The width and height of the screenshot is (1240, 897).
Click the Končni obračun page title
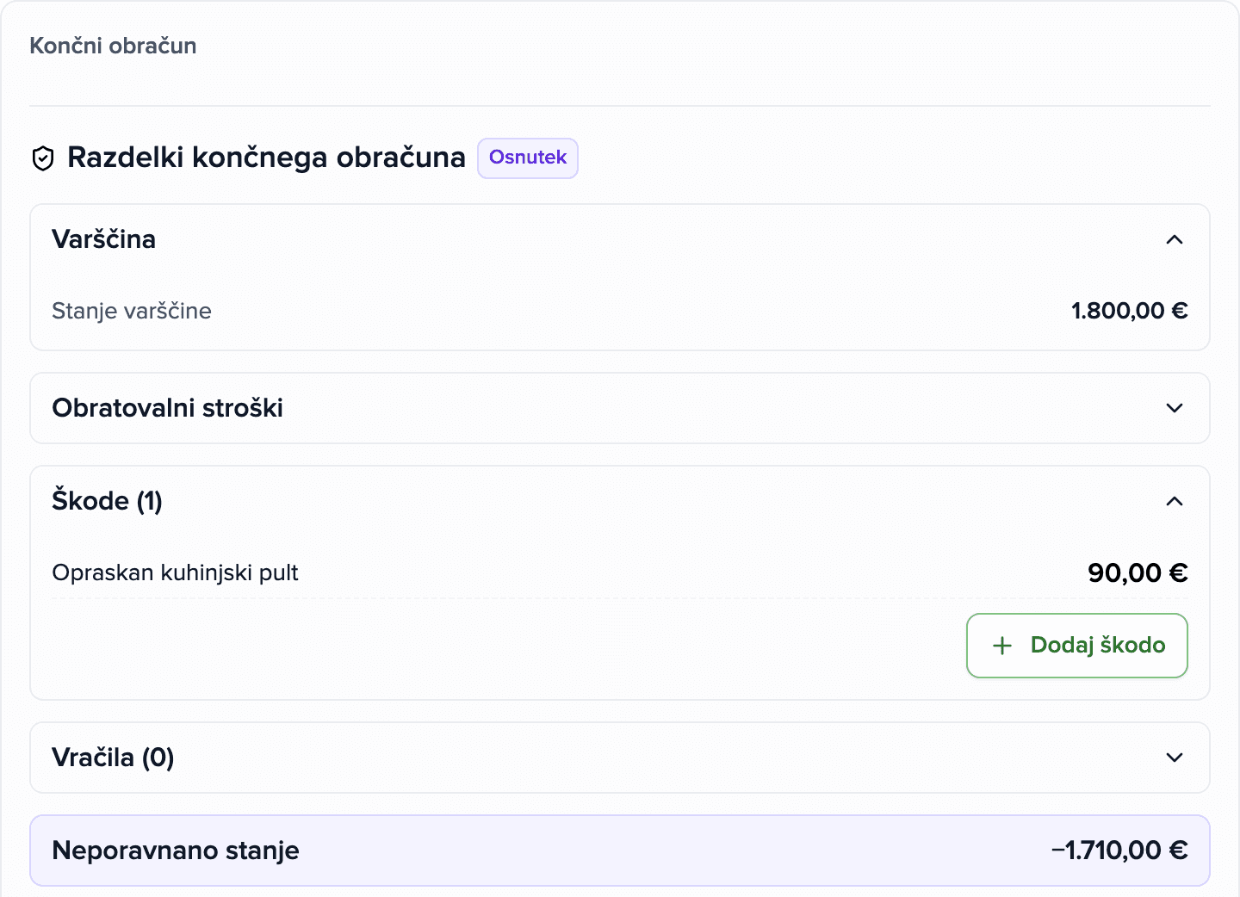tap(113, 46)
